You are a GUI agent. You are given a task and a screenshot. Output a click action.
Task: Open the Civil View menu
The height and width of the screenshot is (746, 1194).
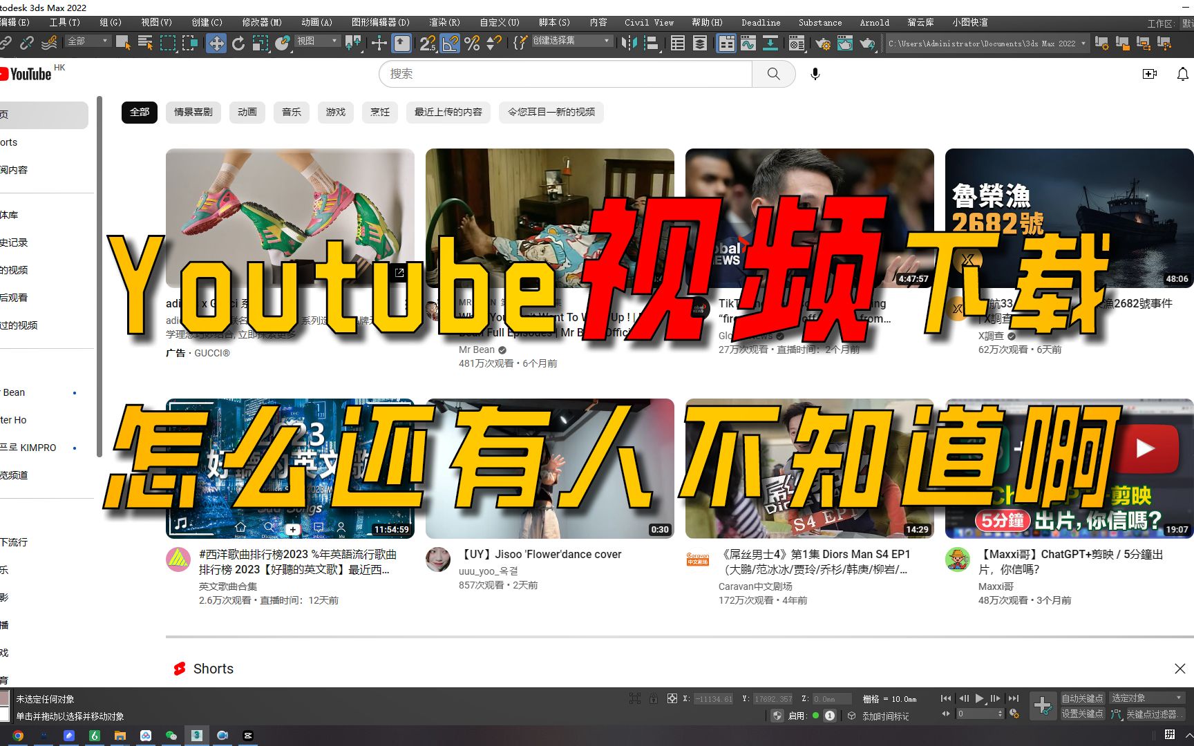(649, 23)
